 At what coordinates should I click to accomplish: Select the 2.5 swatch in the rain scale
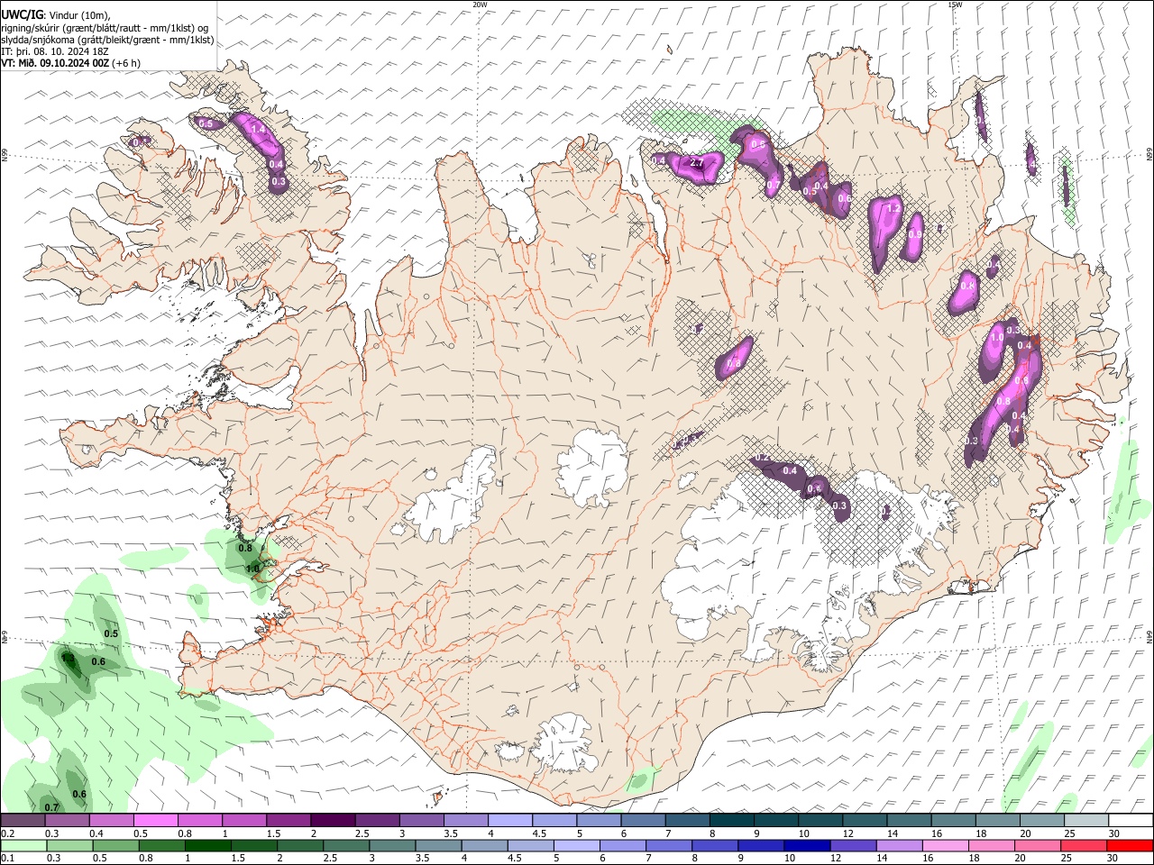pos(347,845)
